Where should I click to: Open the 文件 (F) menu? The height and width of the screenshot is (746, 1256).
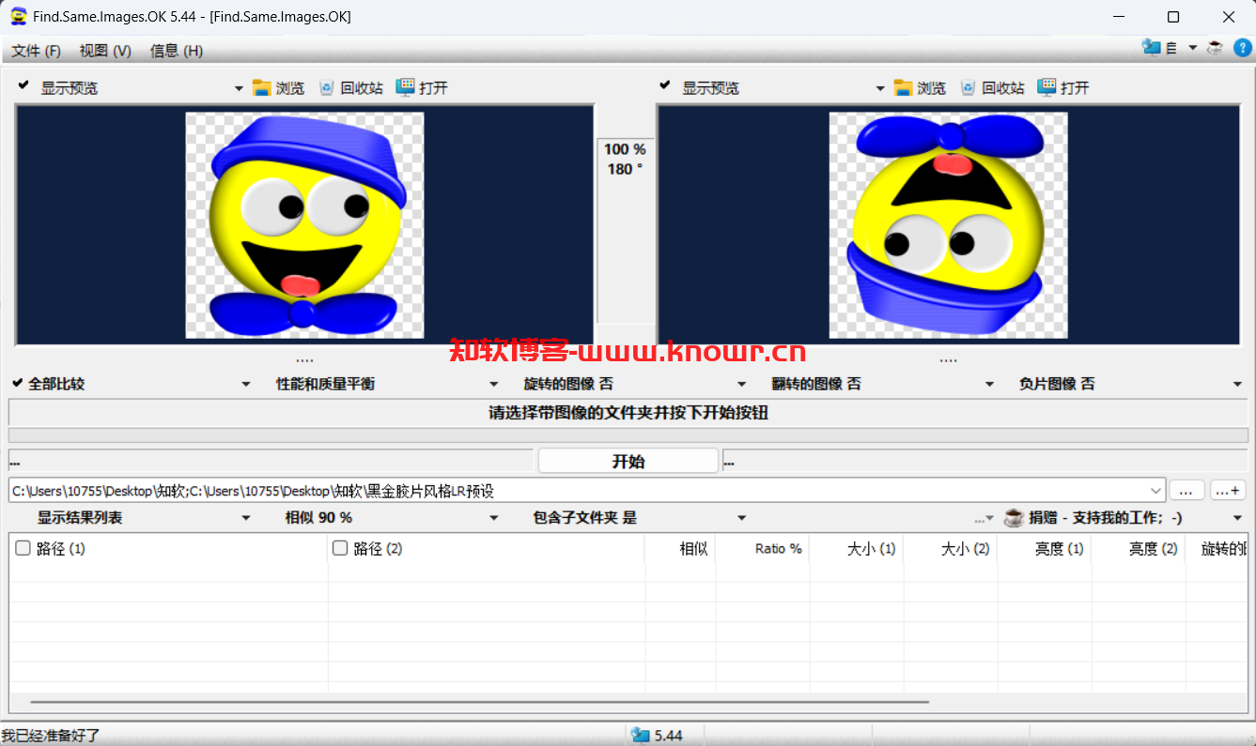pyautogui.click(x=37, y=51)
